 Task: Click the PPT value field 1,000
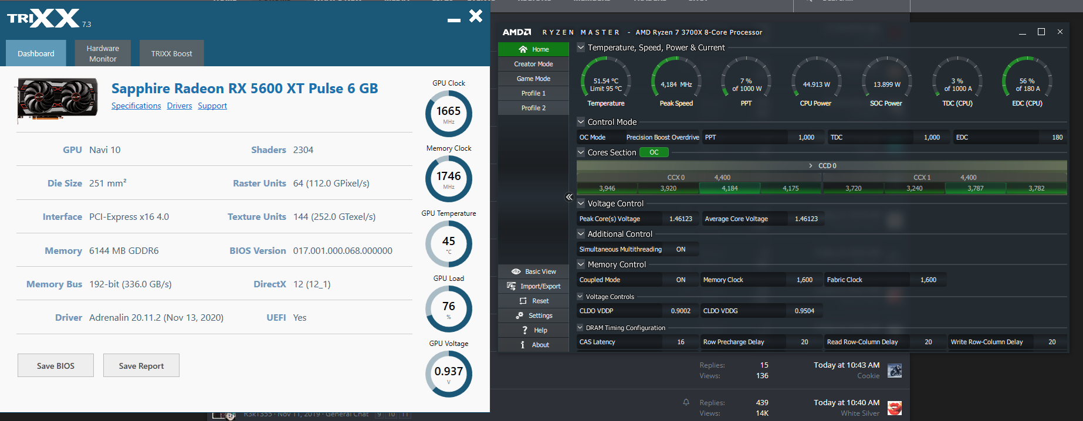[x=806, y=137]
